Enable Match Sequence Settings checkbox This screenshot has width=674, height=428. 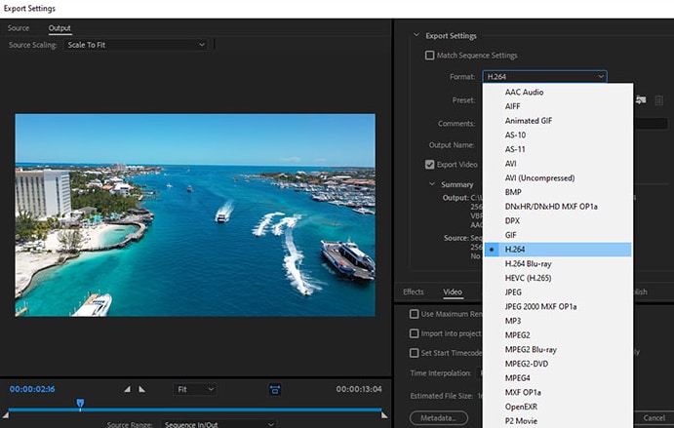429,56
